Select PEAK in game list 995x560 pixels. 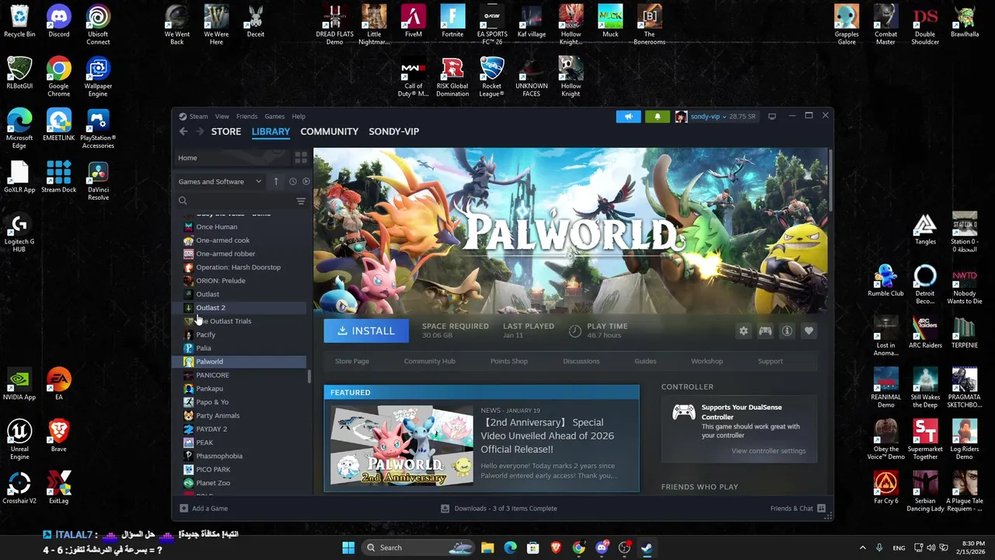pyautogui.click(x=204, y=443)
